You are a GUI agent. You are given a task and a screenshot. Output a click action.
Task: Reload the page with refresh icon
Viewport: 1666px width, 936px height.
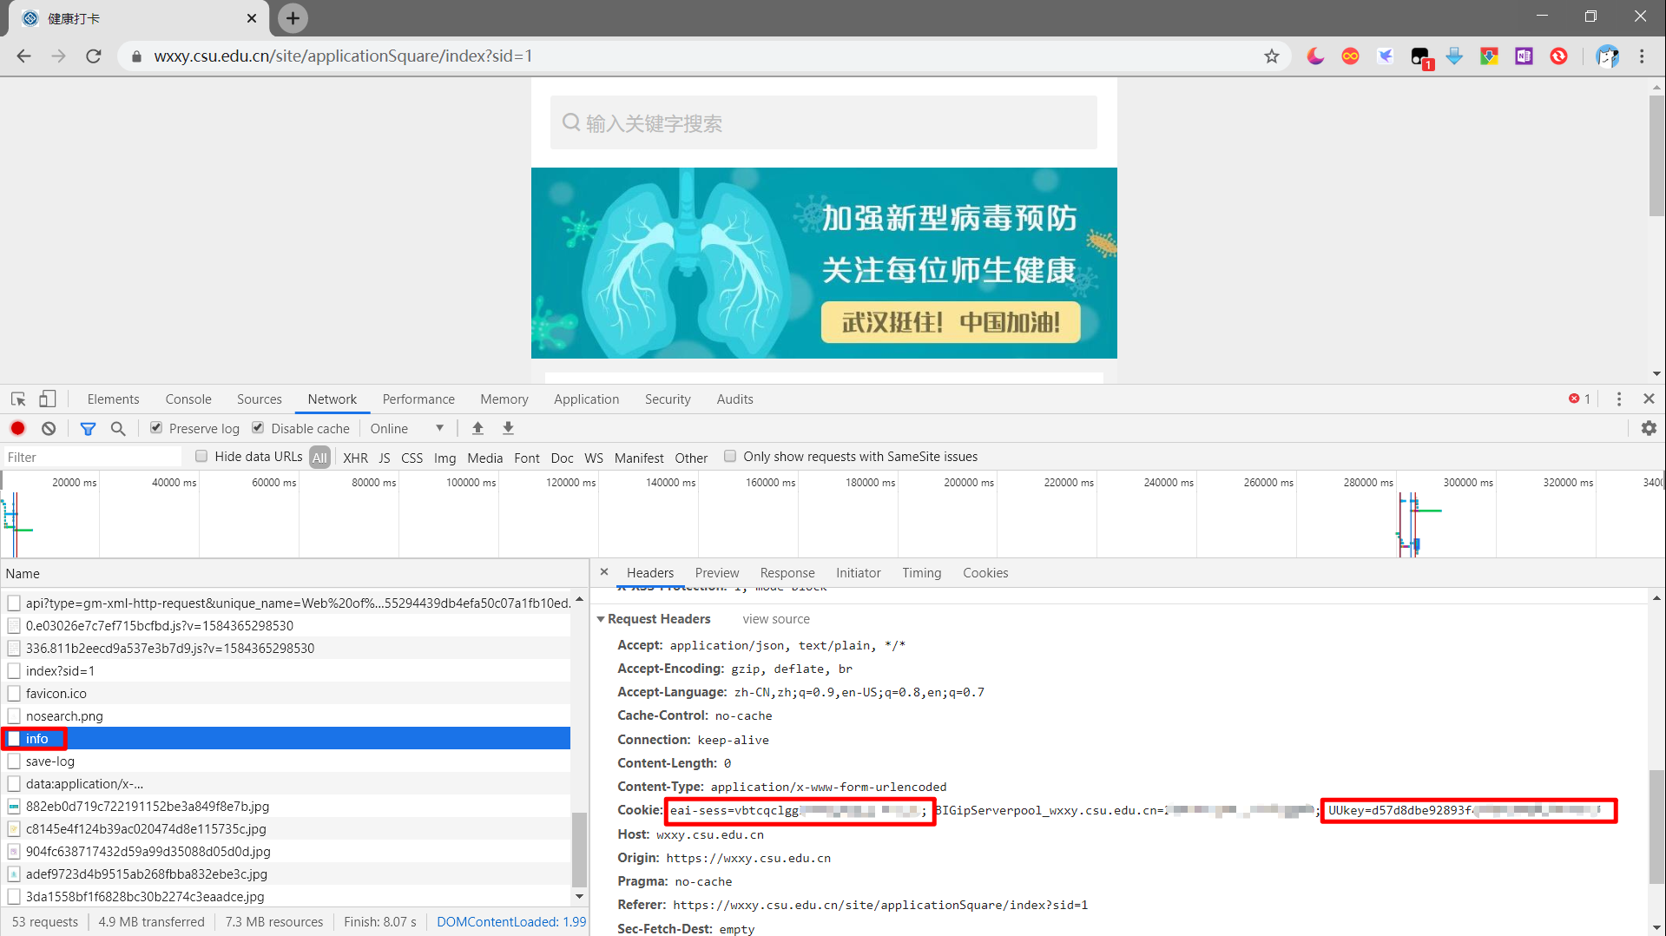(94, 56)
